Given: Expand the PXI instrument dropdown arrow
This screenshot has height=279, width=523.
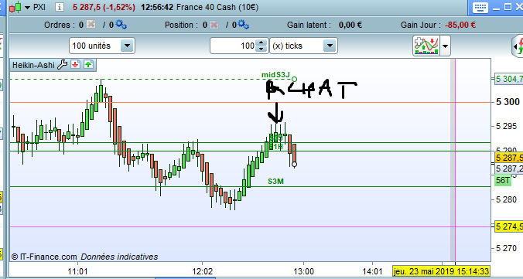Looking at the screenshot, I should (x=27, y=8).
